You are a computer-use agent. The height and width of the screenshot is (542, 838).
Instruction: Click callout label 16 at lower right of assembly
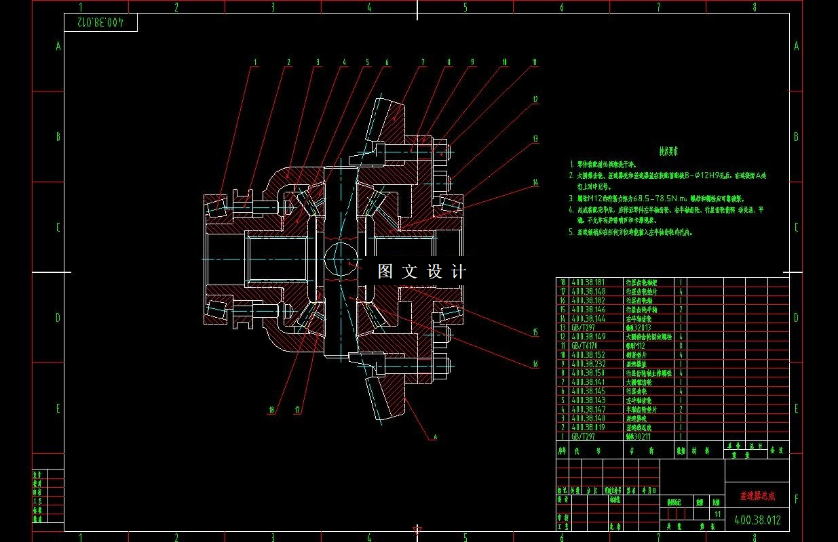click(535, 364)
